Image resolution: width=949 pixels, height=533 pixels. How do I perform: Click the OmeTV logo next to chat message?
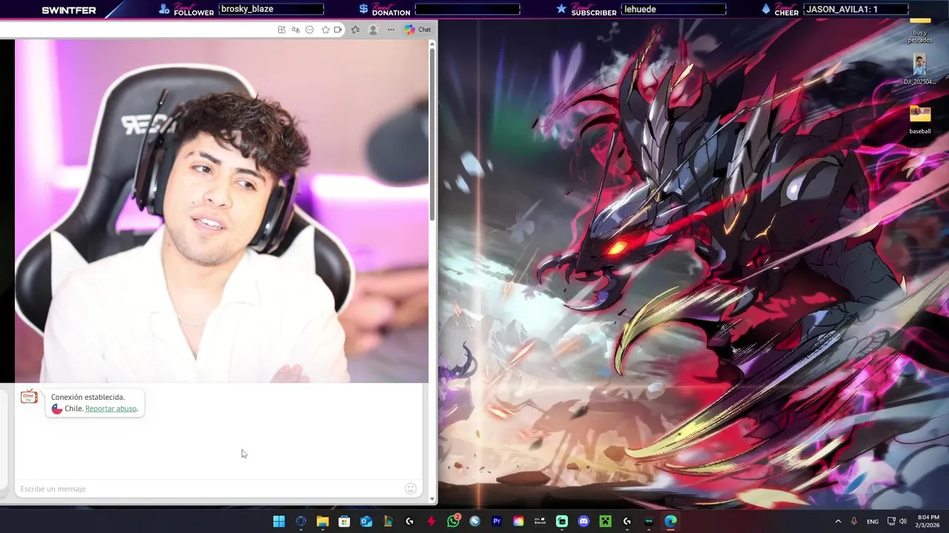tap(29, 397)
